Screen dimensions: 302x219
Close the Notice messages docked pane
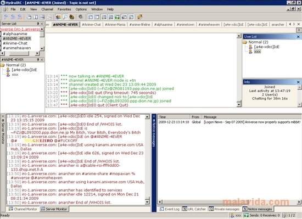(154, 116)
